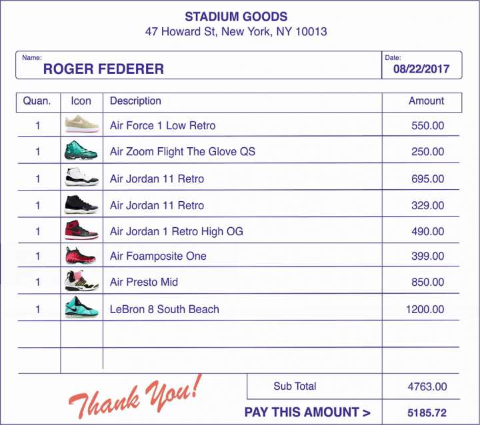Click the black Air Jordan 11 Retro icon
The width and height of the screenshot is (480, 425).
81,205
